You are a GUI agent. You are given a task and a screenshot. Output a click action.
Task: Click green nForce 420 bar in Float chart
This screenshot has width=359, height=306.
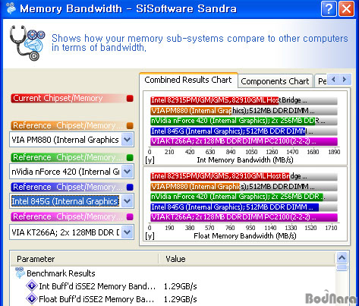tap(237, 197)
